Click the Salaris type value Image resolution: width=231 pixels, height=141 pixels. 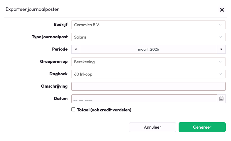(x=80, y=37)
